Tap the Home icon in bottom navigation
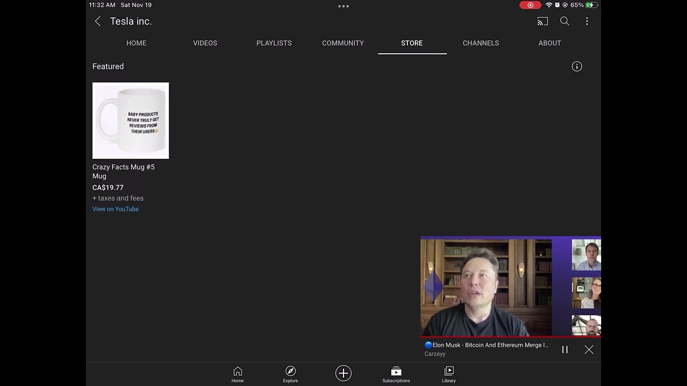The height and width of the screenshot is (386, 687). click(237, 374)
